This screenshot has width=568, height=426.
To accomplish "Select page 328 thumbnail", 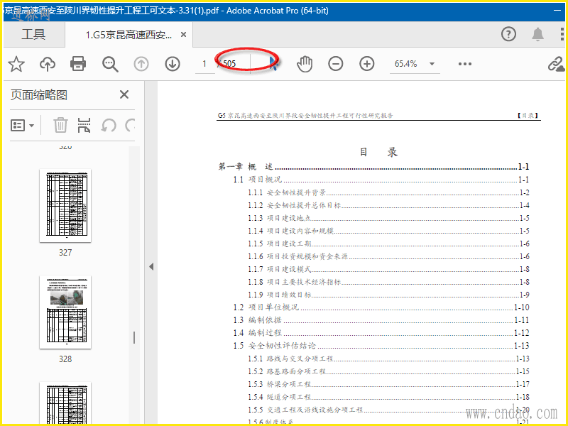I will coord(65,312).
